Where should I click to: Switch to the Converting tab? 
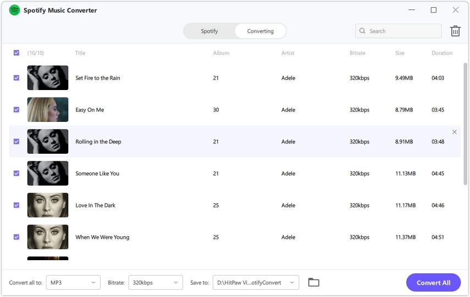coord(260,31)
